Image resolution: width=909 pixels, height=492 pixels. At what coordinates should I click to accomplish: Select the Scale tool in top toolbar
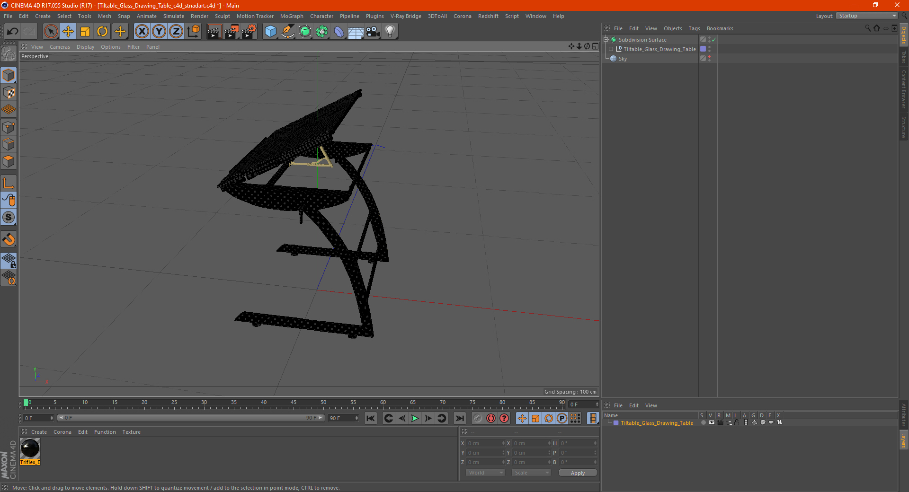[x=85, y=32]
